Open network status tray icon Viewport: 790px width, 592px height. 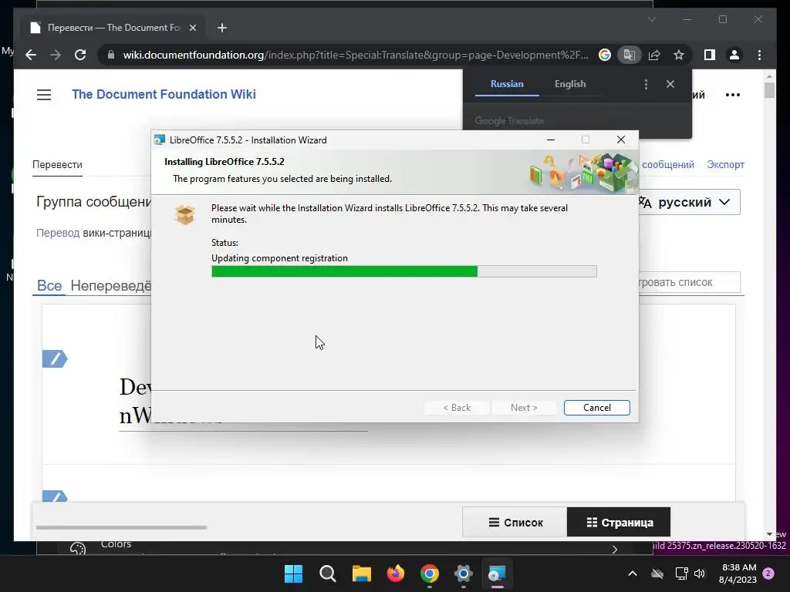click(x=681, y=573)
